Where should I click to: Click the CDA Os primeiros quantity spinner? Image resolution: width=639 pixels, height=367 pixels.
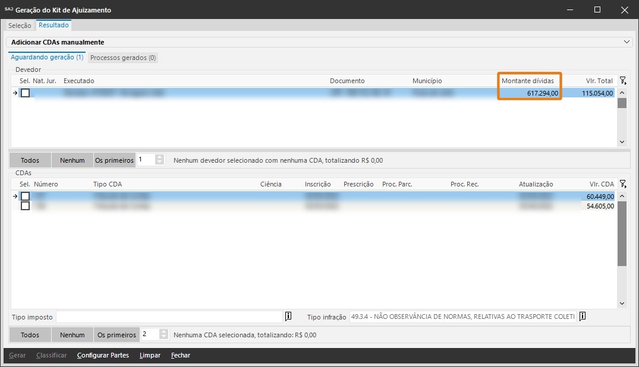pos(163,334)
